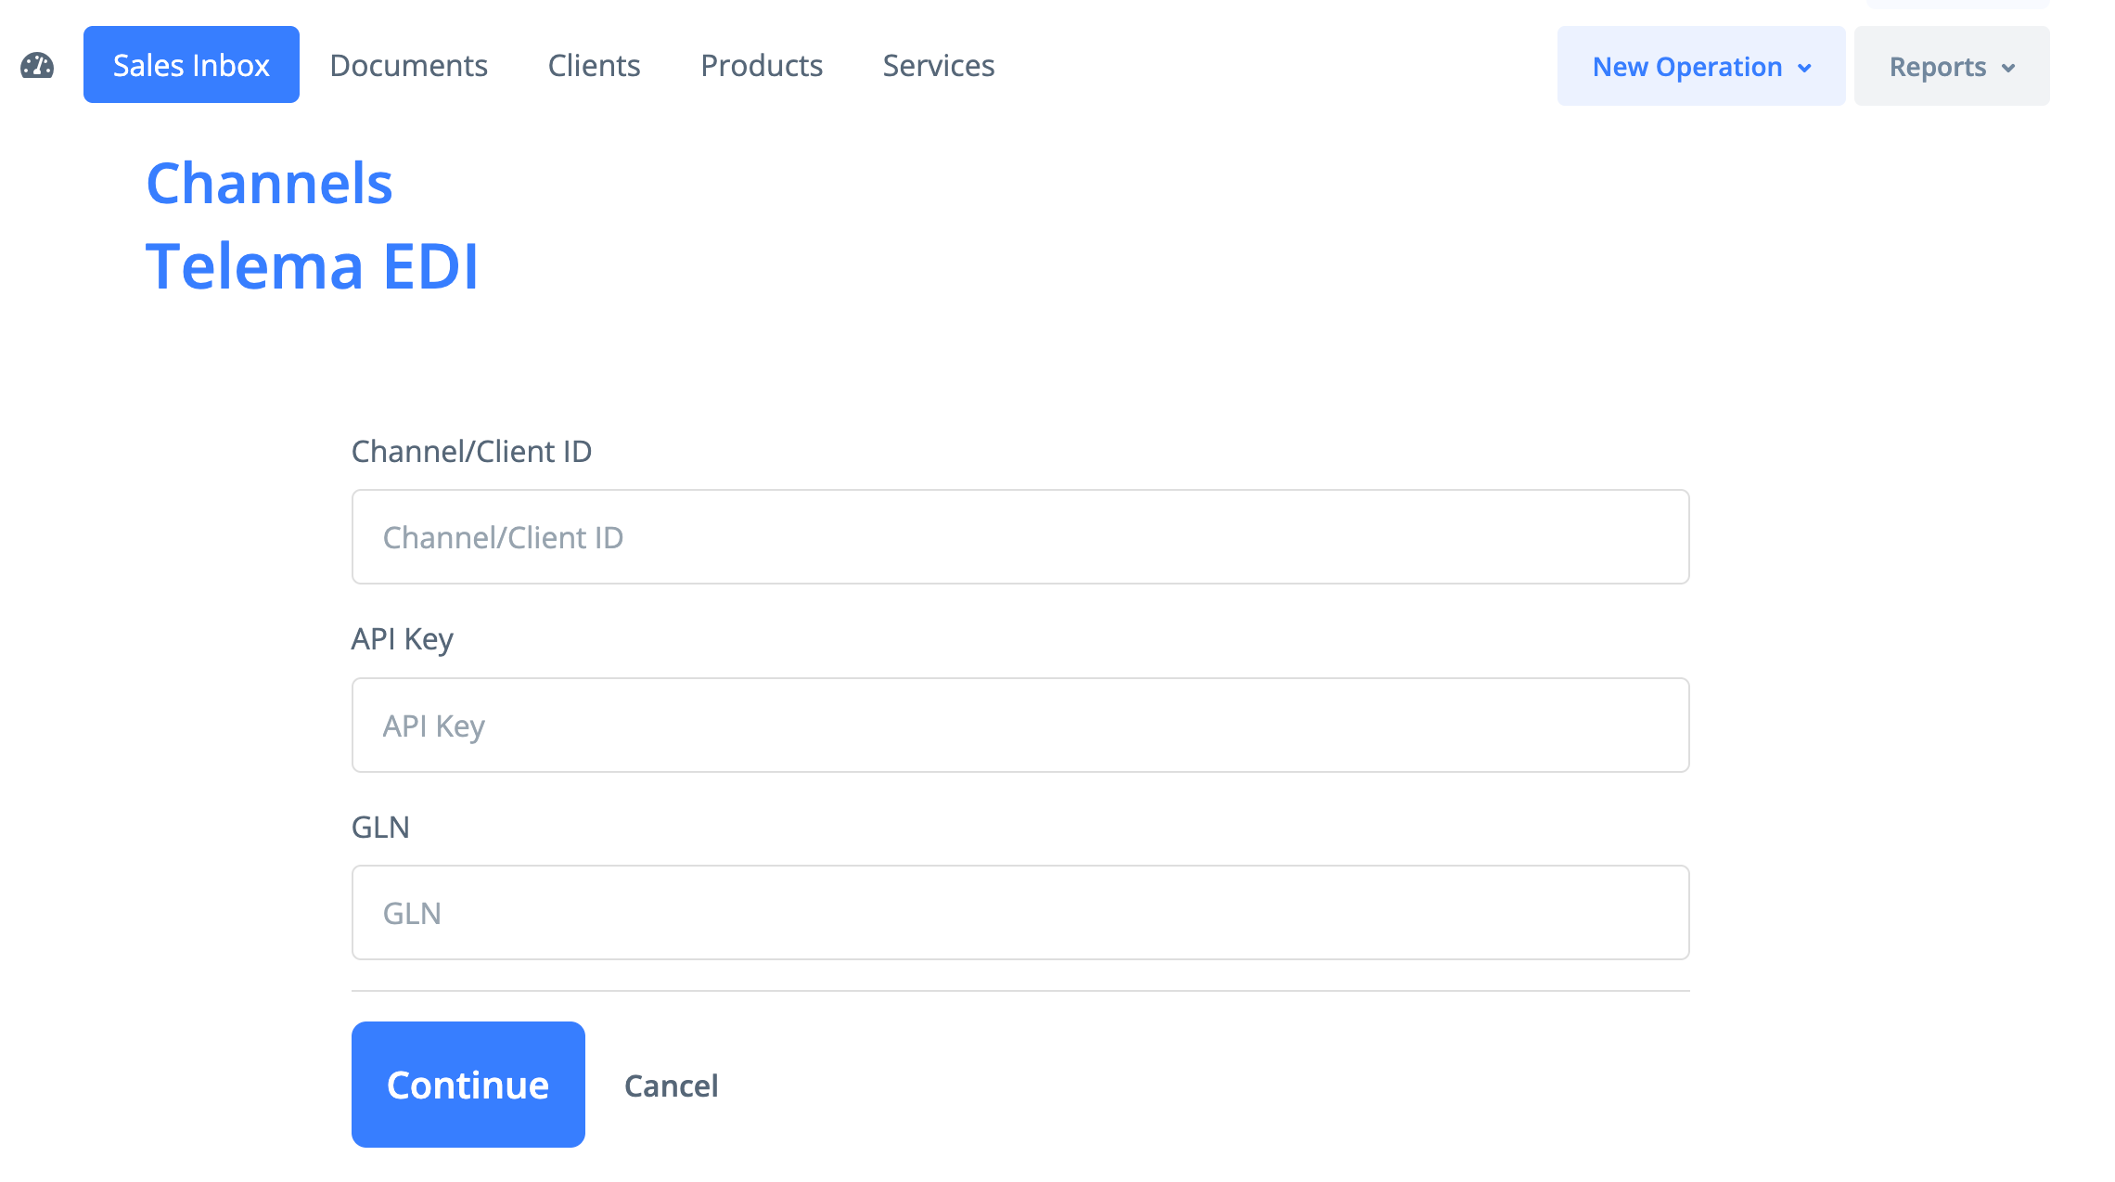Submit the form with Continue

(x=468, y=1085)
